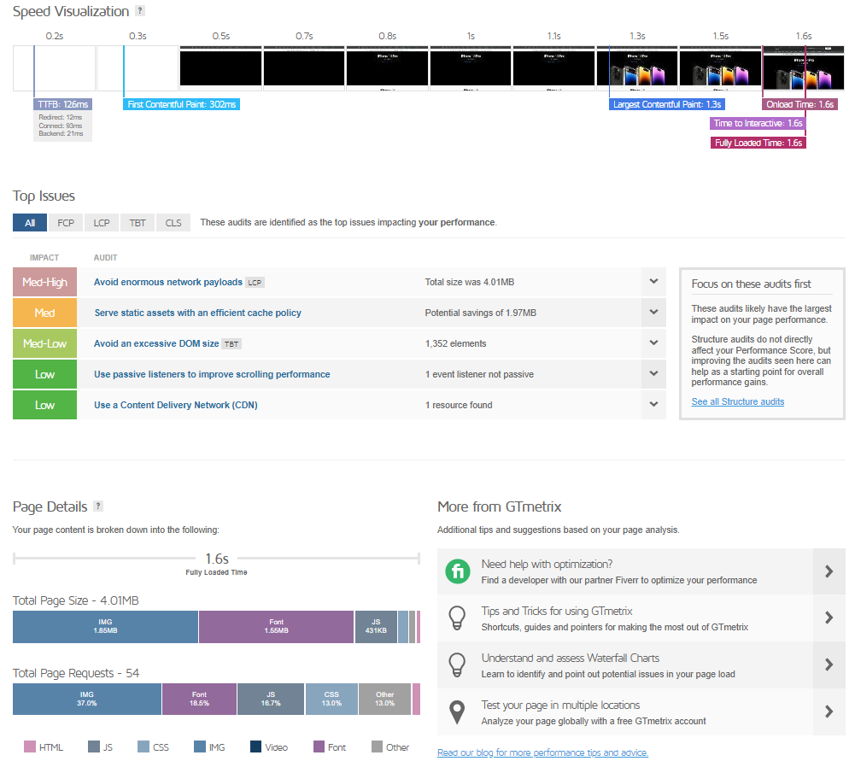The image size is (855, 767).
Task: Click the lightbulb icon beside Waterfall Charts
Action: coord(459,665)
